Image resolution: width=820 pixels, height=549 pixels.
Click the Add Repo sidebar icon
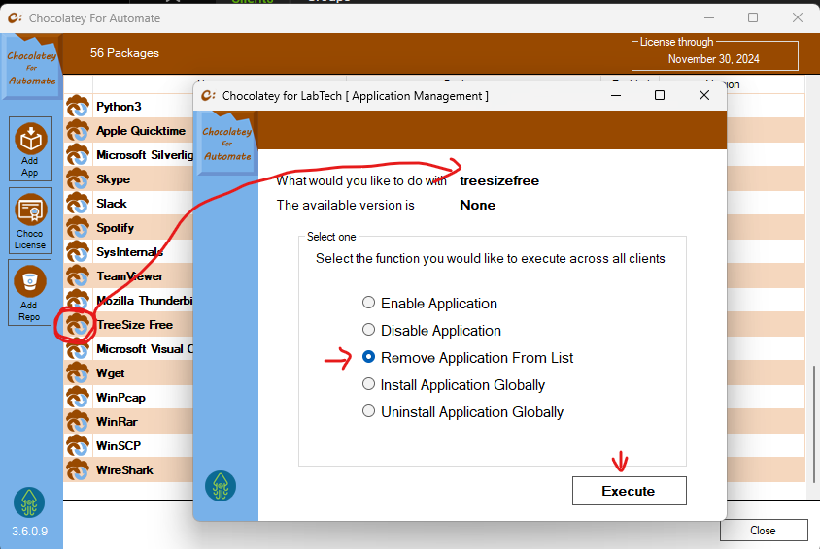[x=30, y=292]
